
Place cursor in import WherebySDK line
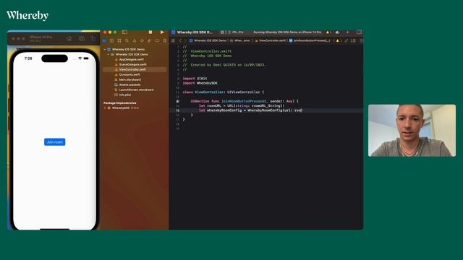click(x=200, y=83)
